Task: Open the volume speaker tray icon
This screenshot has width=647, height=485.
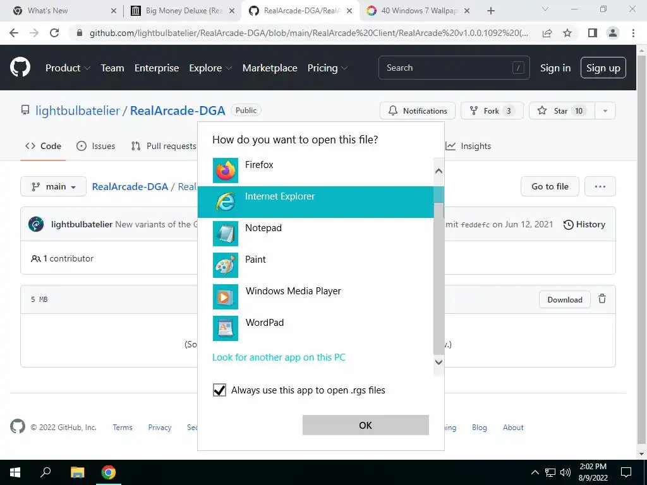Action: tap(565, 472)
